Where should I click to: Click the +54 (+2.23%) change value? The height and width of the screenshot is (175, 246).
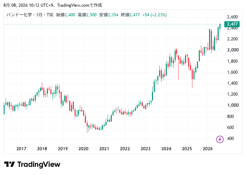click(x=154, y=15)
